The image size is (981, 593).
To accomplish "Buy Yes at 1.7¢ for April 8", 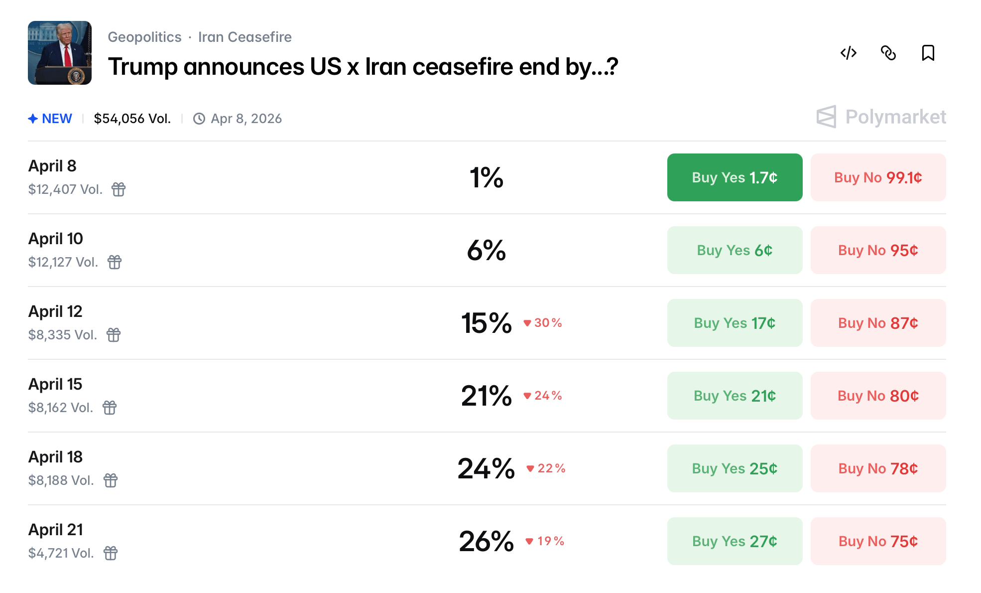I will click(735, 177).
